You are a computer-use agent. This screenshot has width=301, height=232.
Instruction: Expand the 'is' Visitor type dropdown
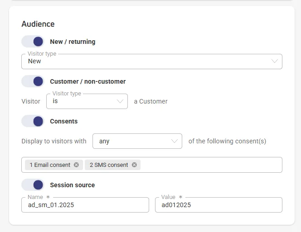point(87,101)
